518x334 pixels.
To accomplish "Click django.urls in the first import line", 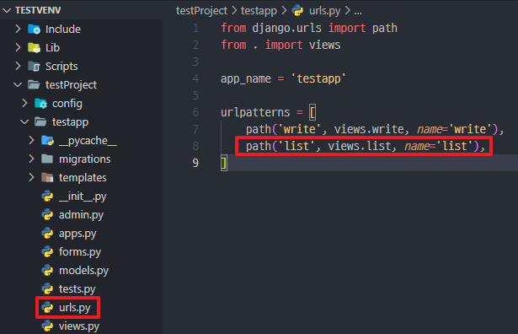I will (x=286, y=28).
